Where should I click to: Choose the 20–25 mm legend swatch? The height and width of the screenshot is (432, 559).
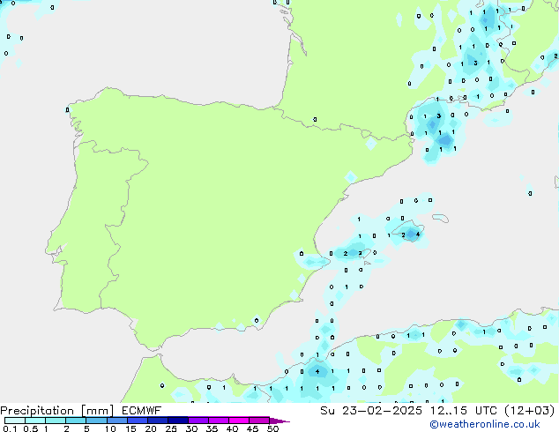click(158, 421)
